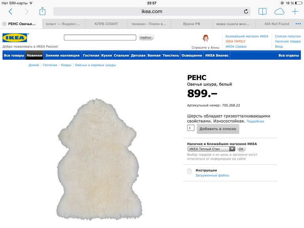Add a new tab with plus icon
304x228 pixels.
(295, 11)
